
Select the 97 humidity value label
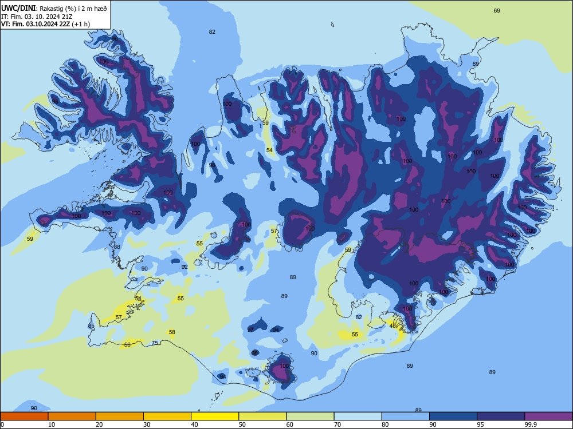[x=250, y=330]
